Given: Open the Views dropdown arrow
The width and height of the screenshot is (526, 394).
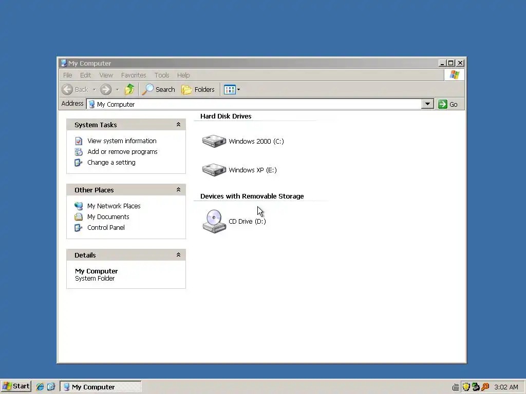Looking at the screenshot, I should tap(238, 89).
